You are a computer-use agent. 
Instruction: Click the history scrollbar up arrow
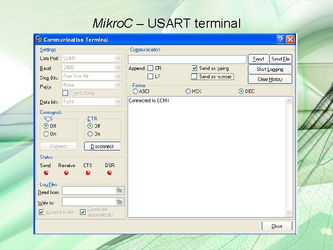click(289, 100)
